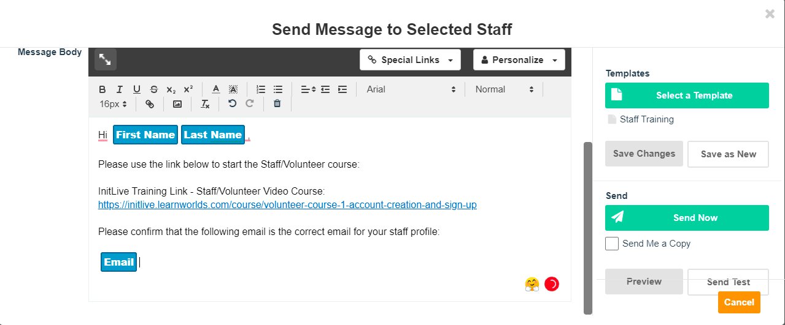
Task: Open the Personalize dropdown
Action: pos(519,60)
